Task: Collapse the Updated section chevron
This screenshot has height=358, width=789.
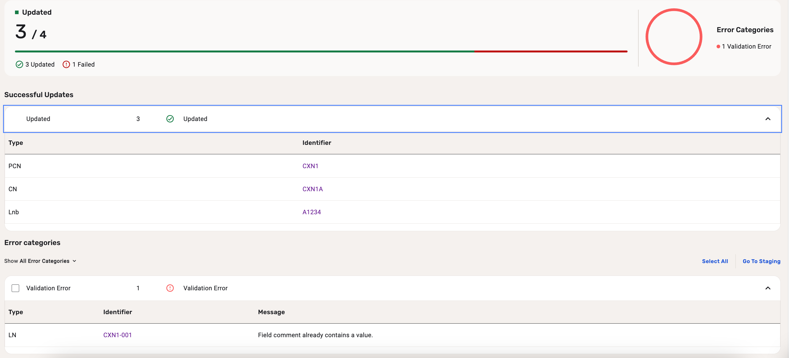Action: pyautogui.click(x=768, y=119)
